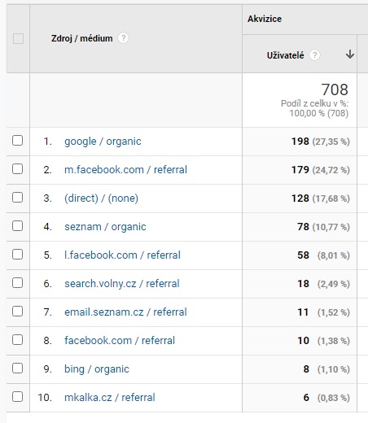Tick checkbox next to seznam / organic
This screenshot has height=423, width=368.
[x=17, y=226]
